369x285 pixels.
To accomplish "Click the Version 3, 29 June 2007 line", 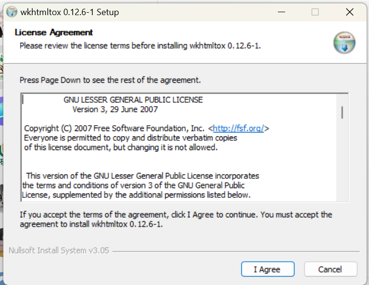I will pos(115,109).
